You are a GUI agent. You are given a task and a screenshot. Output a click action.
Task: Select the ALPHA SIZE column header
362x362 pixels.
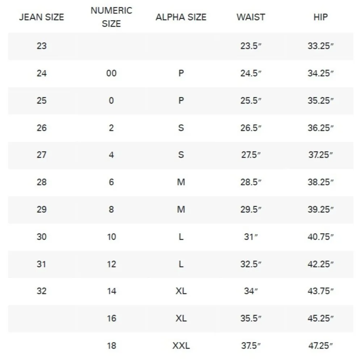click(181, 17)
